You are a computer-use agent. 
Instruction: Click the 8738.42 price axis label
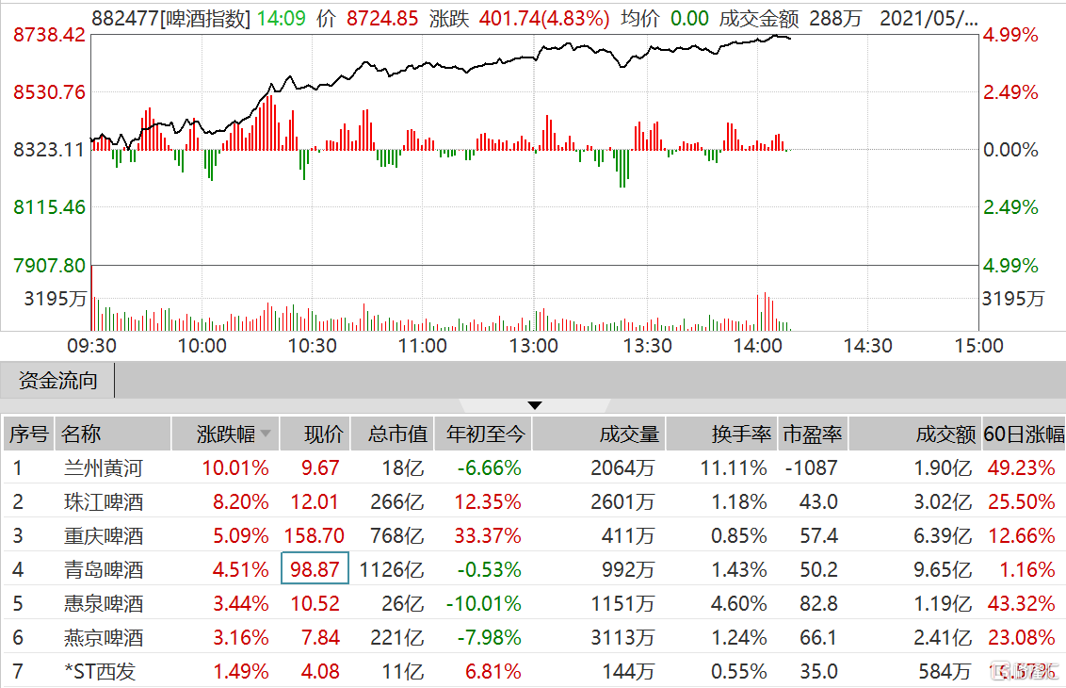tap(50, 35)
